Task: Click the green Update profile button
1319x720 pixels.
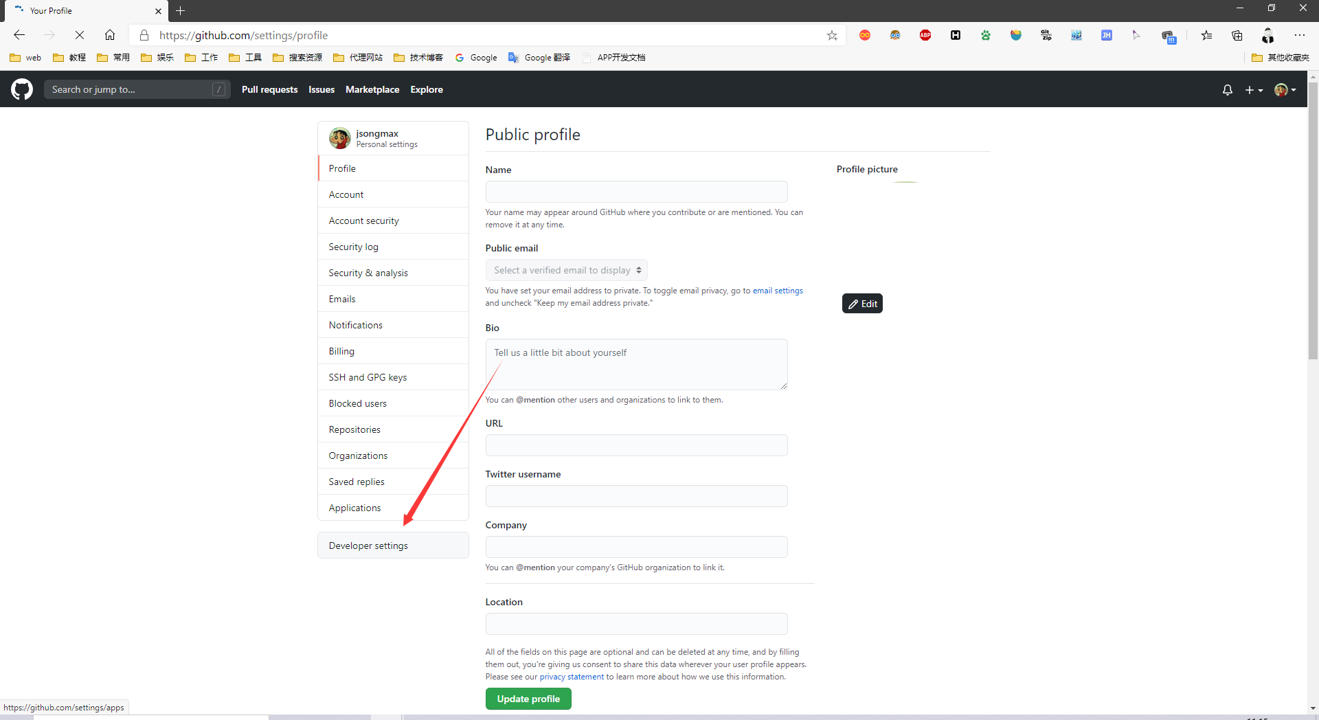Action: (528, 699)
